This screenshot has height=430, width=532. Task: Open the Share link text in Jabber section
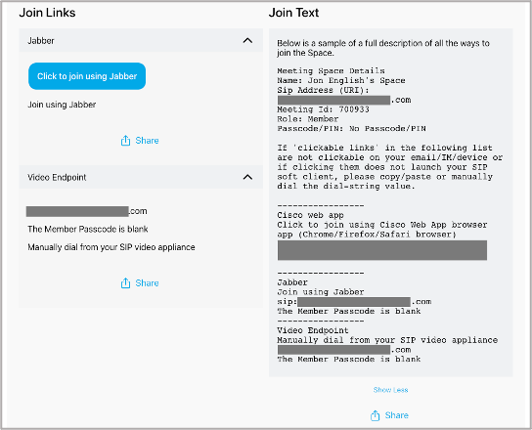click(x=147, y=141)
